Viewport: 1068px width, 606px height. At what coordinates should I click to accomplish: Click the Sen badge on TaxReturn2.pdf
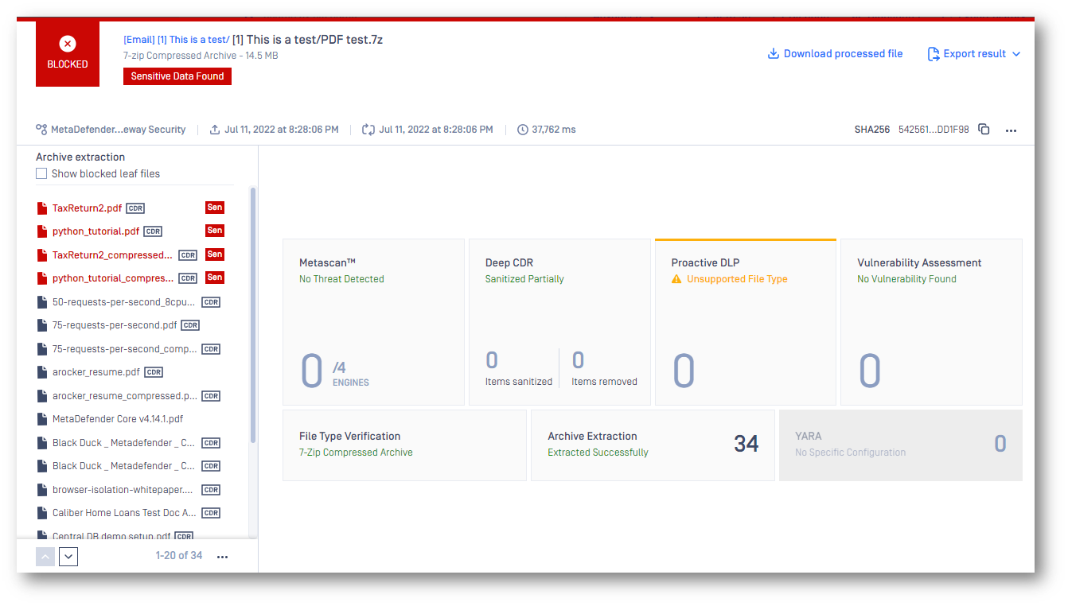coord(215,208)
